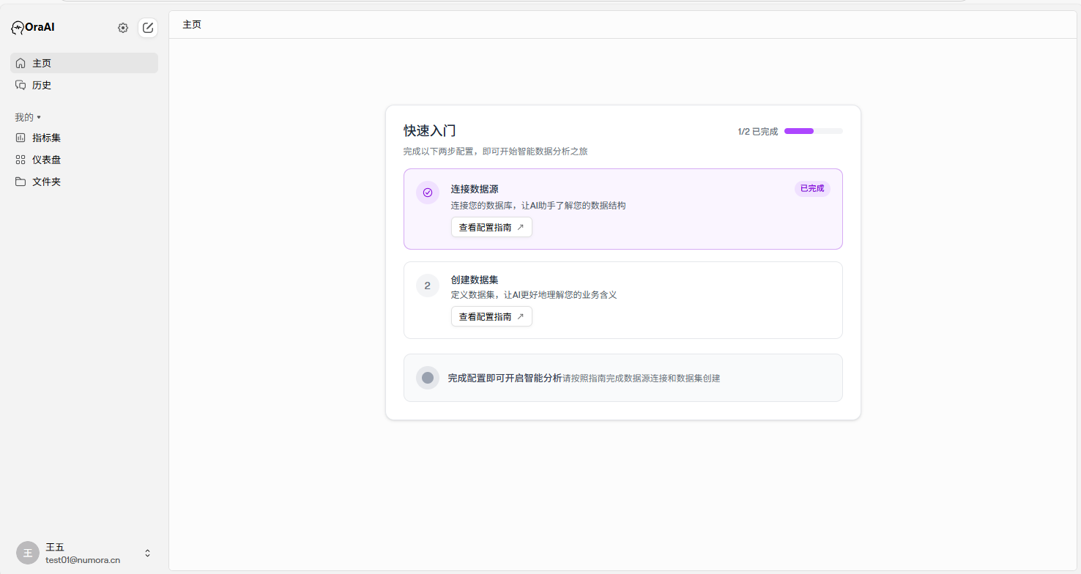Open the 文件夹 folder icon
Screen dimensions: 1081x574
tap(20, 181)
